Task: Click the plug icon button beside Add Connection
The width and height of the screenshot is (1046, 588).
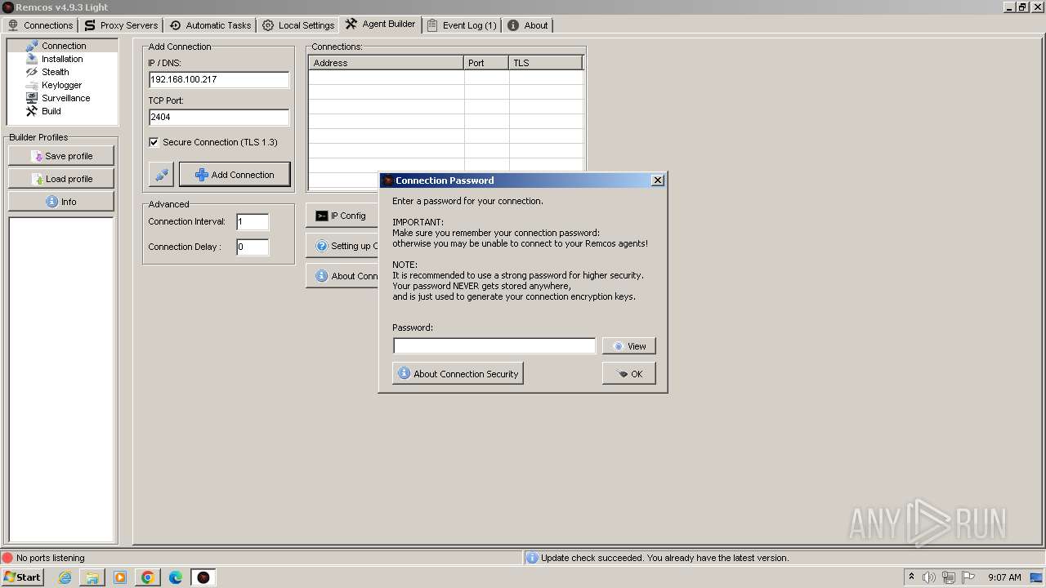Action: (x=162, y=175)
